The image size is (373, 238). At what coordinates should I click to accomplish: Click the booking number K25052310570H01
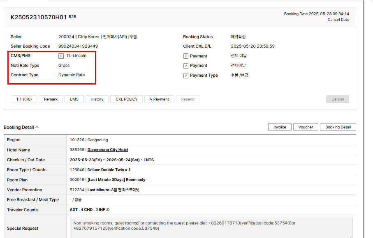[x=38, y=17]
